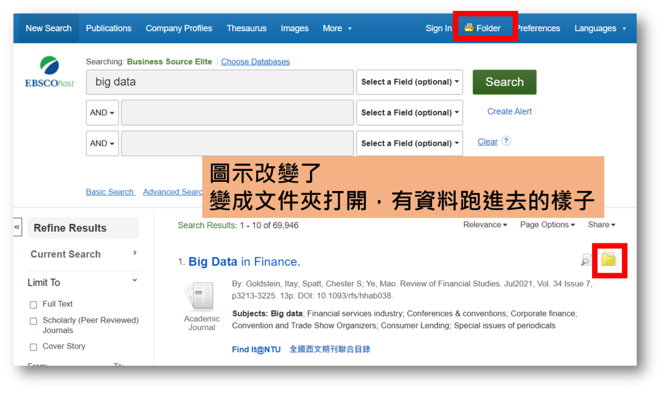Open the More menu dropdown
664x393 pixels.
(x=337, y=28)
